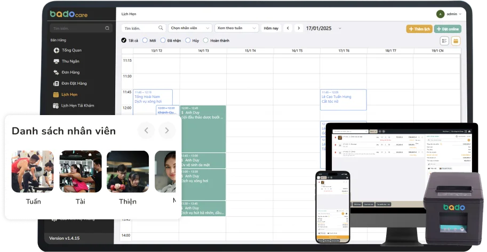
Task: Open Anh Duy Gội đầu thảo dược appointment
Action: 203,128
